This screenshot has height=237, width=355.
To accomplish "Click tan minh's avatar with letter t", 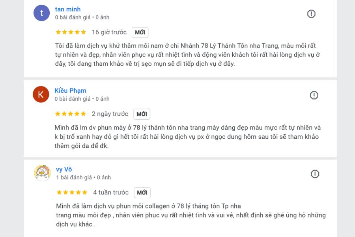I will (41, 13).
